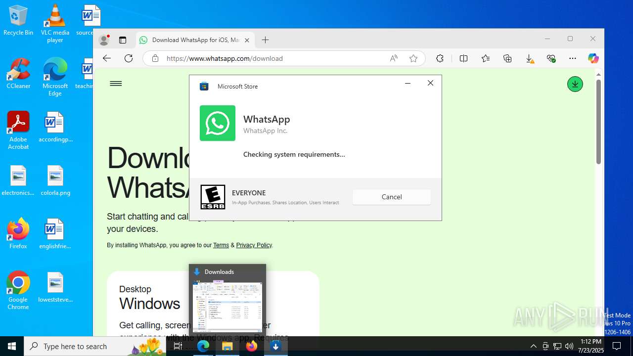The width and height of the screenshot is (633, 356).
Task: Open taskbar clock showing 1:12 PM
Action: (x=590, y=346)
